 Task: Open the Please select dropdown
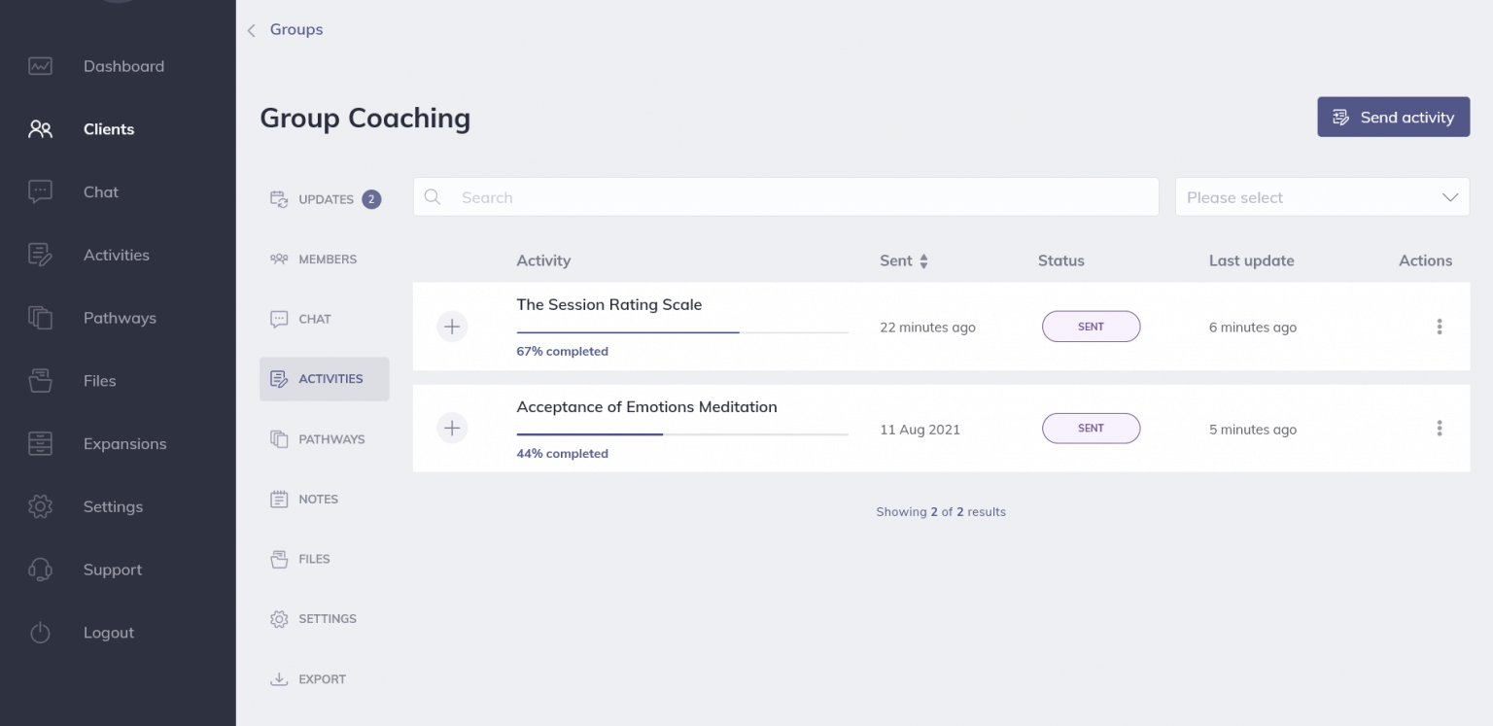[x=1322, y=196]
